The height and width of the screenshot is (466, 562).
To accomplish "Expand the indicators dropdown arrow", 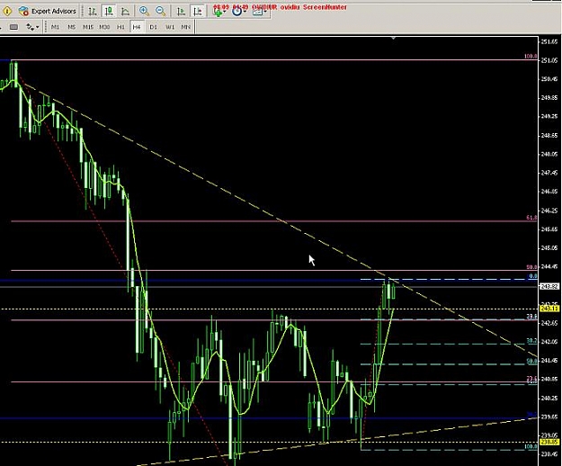I will click(225, 12).
